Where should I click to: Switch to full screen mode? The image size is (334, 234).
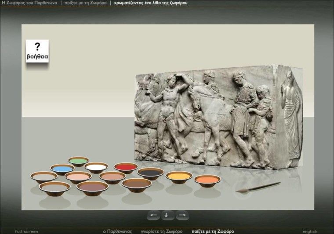[26, 231]
